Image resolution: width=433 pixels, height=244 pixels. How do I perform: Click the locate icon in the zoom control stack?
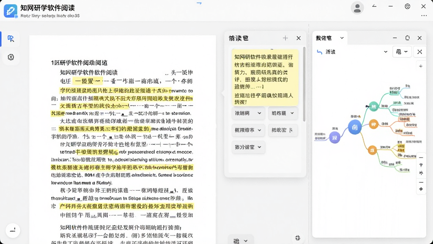coord(421,165)
